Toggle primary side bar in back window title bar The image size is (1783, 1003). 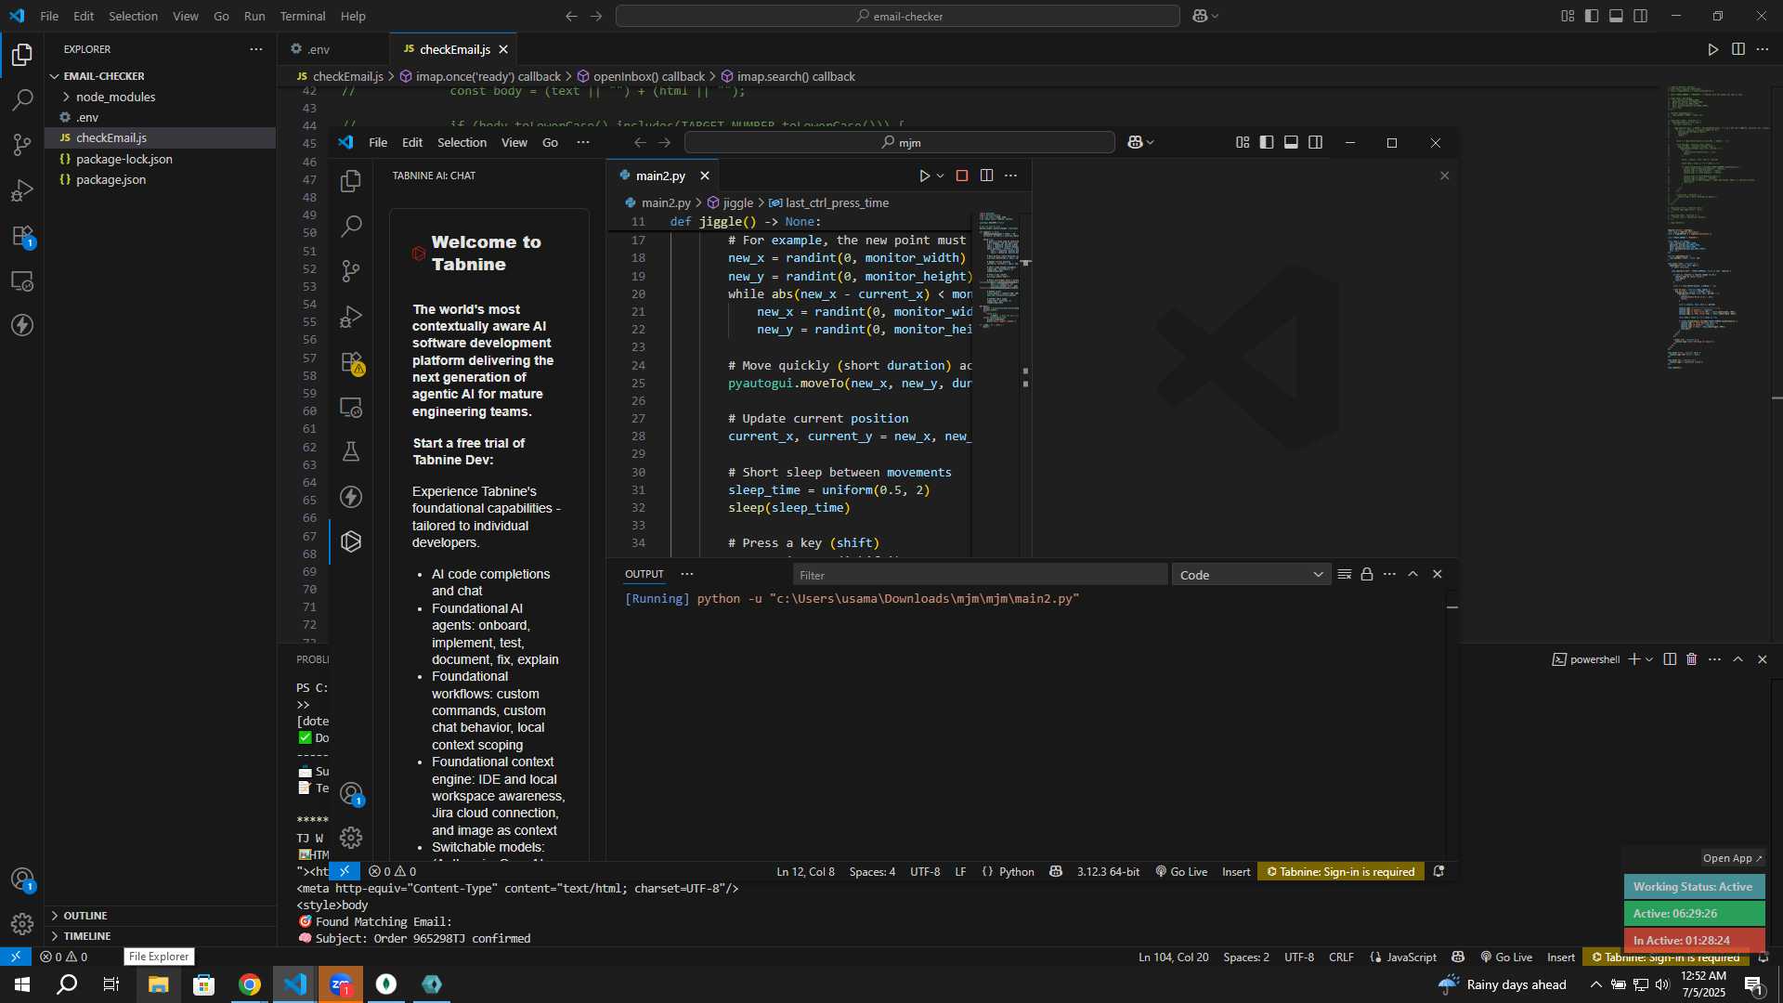click(x=1592, y=16)
